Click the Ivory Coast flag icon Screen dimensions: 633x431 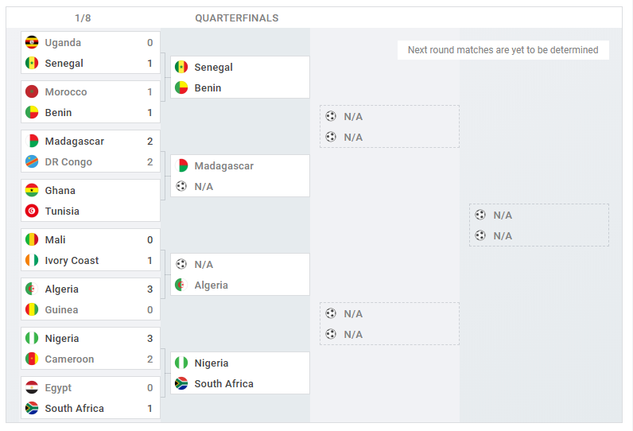click(32, 260)
